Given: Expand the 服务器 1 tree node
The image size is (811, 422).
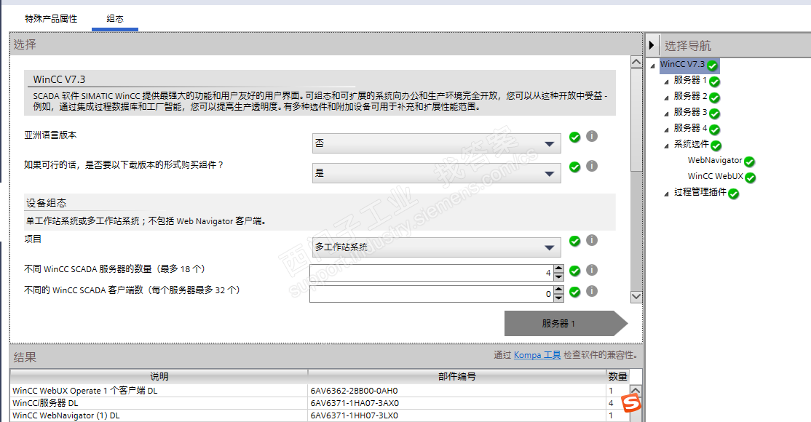Looking at the screenshot, I should click(x=666, y=81).
